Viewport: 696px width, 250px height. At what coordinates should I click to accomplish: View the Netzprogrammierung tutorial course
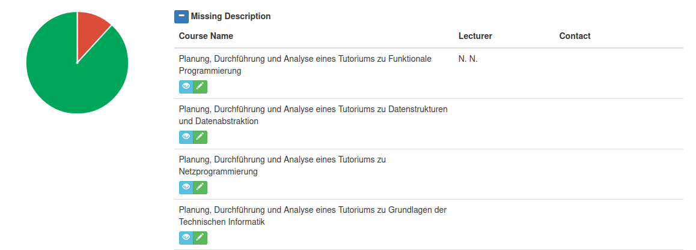[186, 188]
